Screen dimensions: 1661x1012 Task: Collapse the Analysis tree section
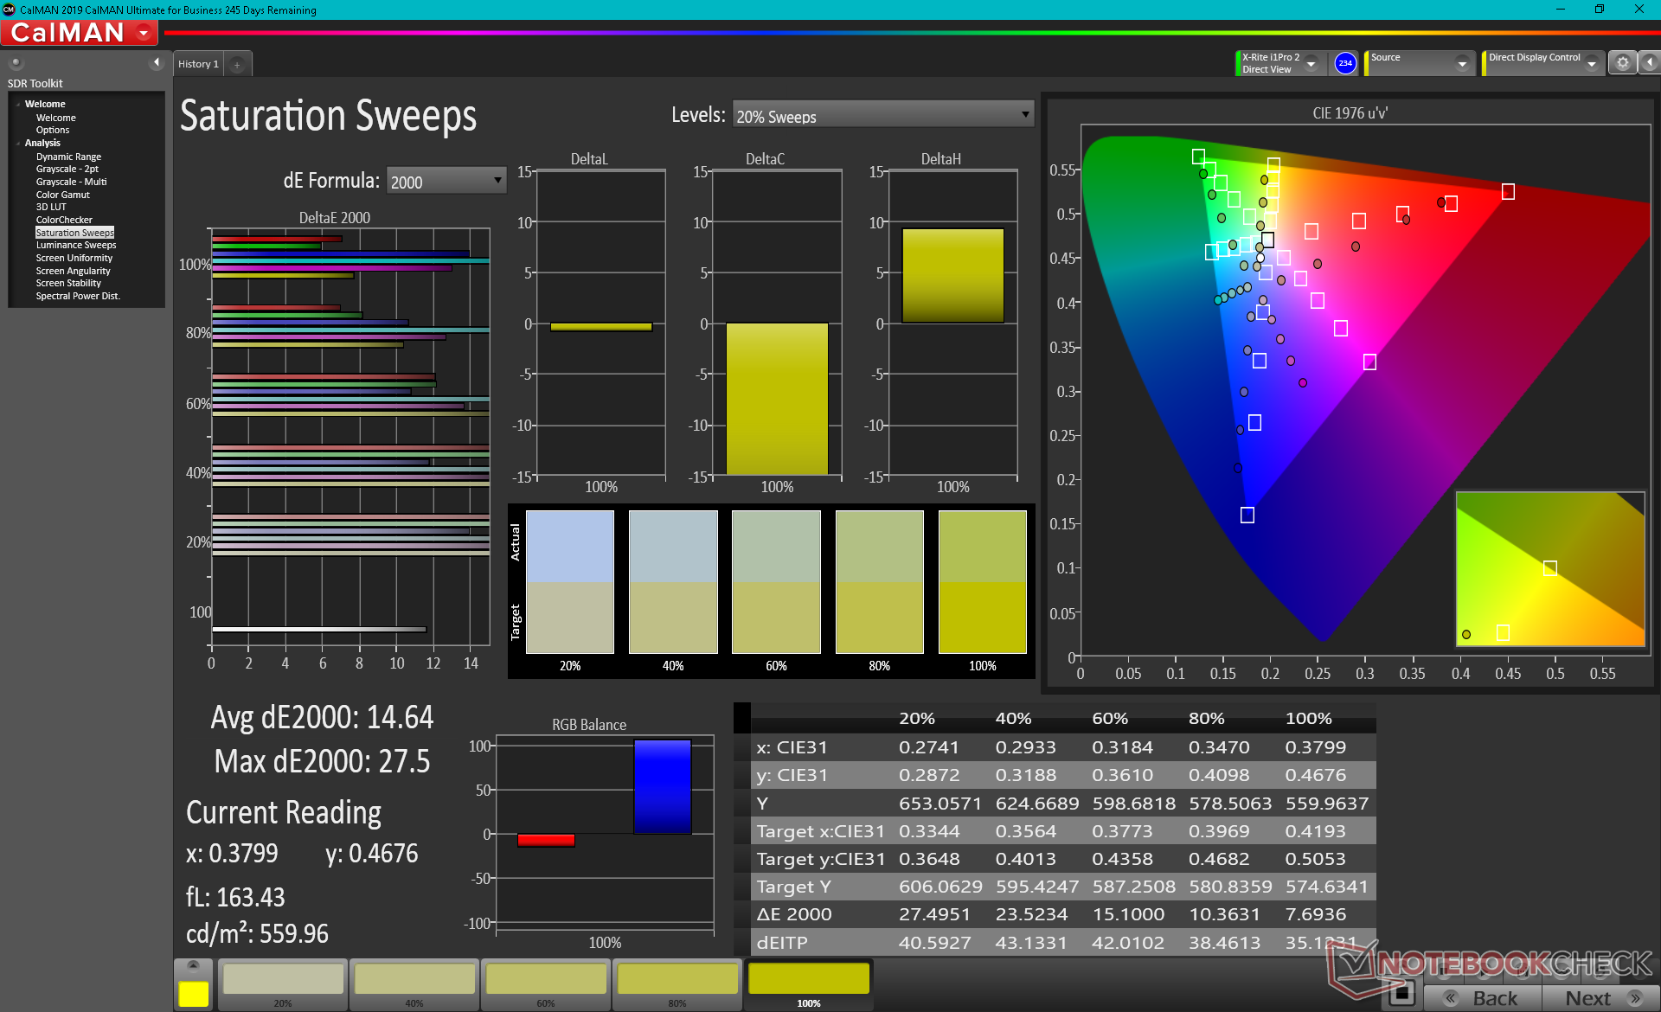pos(18,144)
